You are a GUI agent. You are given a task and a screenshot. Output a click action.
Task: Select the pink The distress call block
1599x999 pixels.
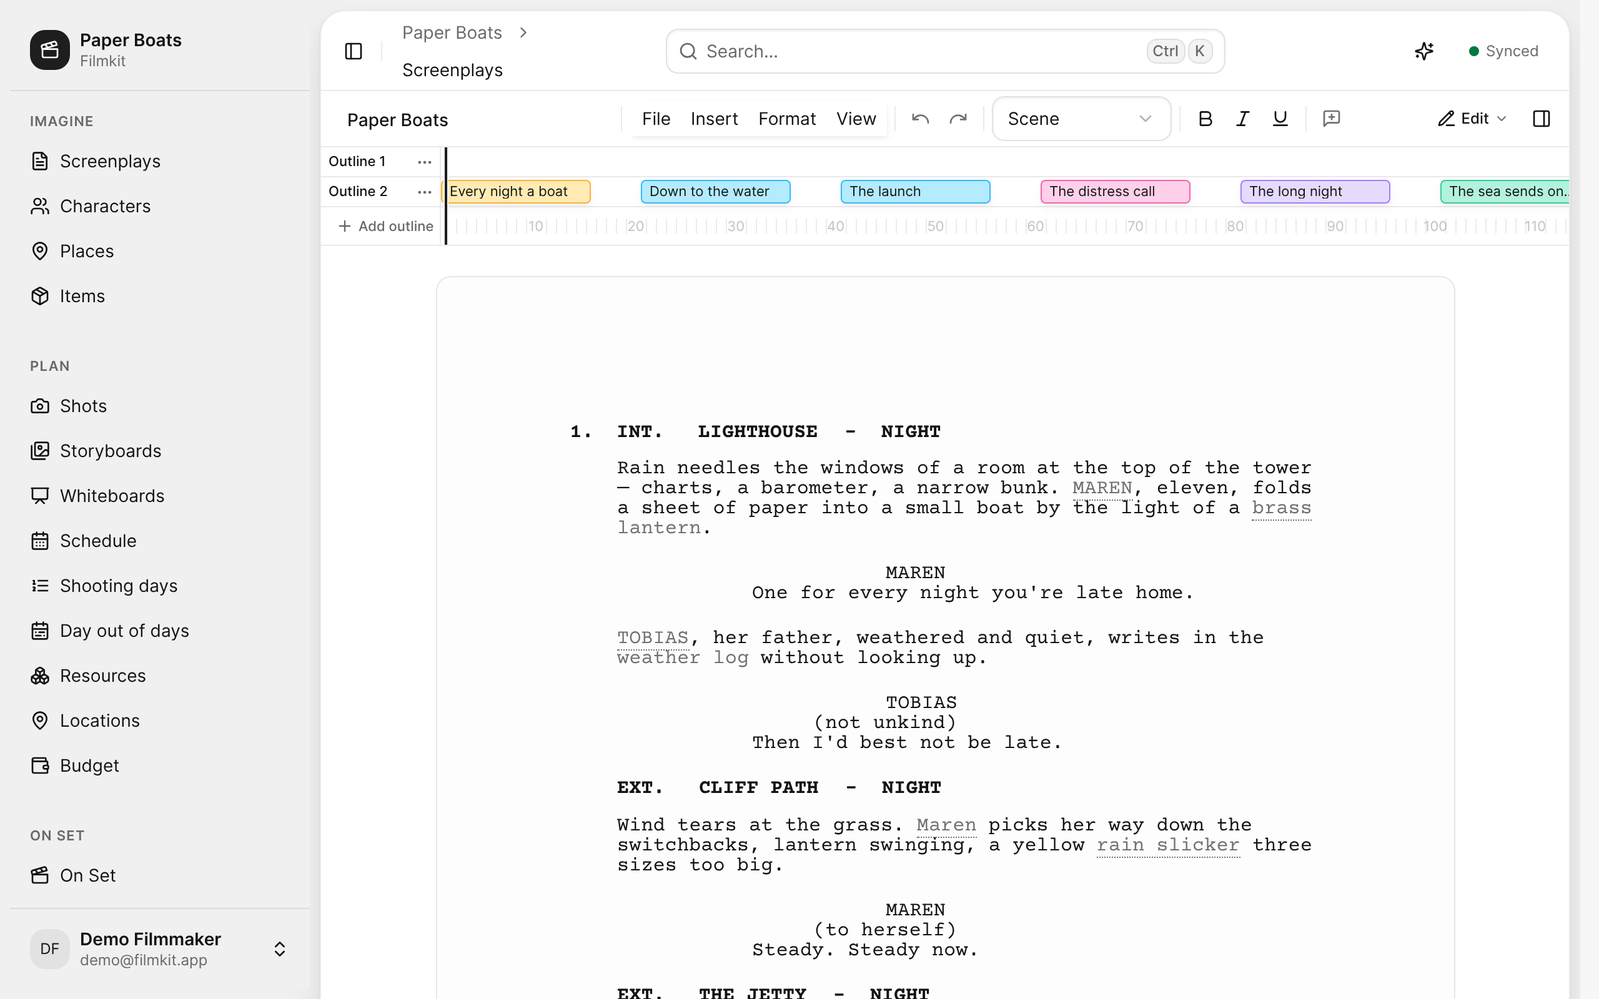[1116, 192]
